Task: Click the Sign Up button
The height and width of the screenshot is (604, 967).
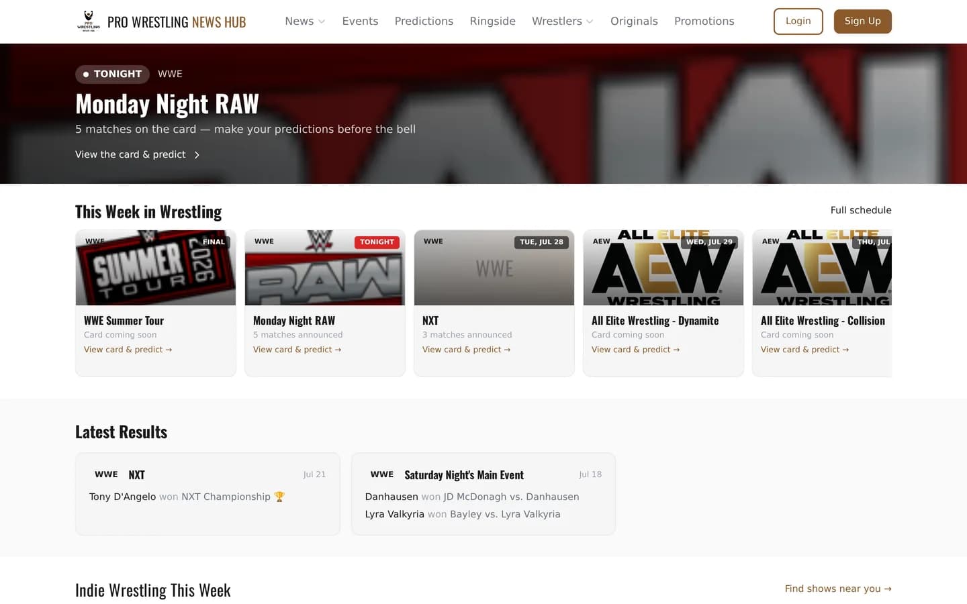Action: [862, 21]
